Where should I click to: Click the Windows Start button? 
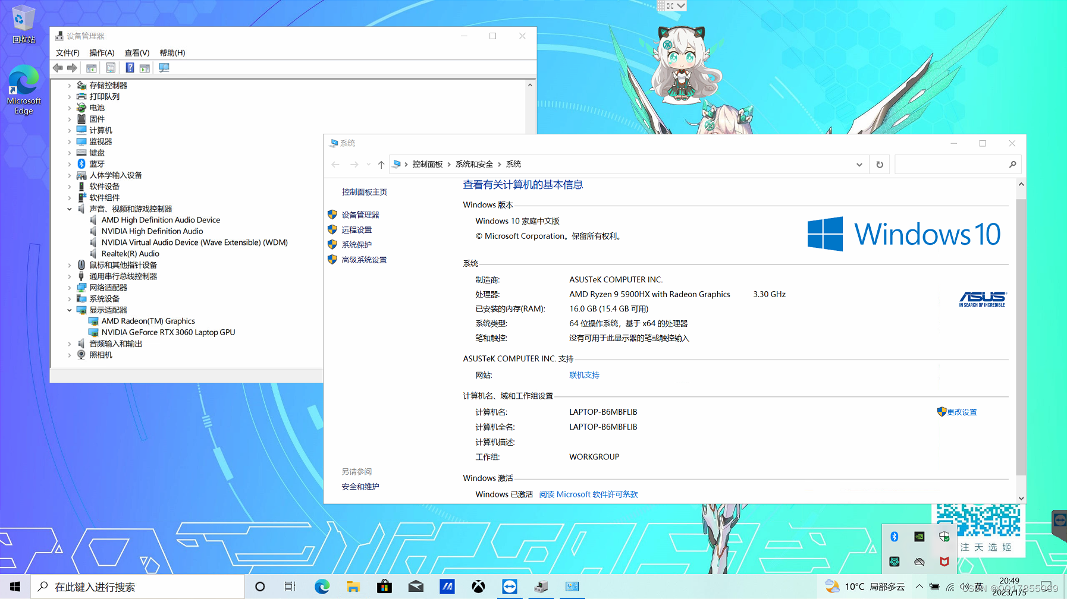(x=15, y=587)
